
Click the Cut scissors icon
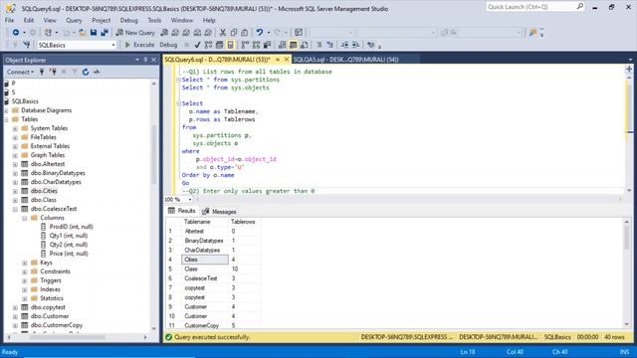tap(223, 33)
